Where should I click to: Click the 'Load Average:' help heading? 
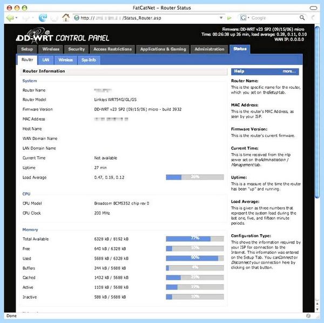tap(245, 201)
